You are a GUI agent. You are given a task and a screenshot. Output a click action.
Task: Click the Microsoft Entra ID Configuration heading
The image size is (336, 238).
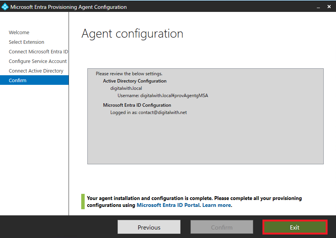[x=137, y=105]
